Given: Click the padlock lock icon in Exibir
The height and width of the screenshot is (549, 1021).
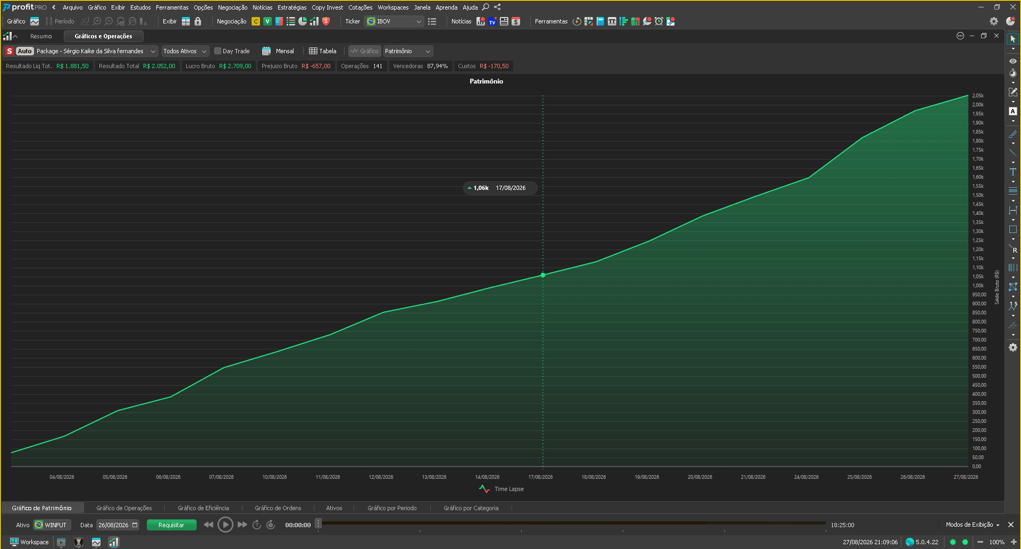Looking at the screenshot, I should (x=198, y=21).
